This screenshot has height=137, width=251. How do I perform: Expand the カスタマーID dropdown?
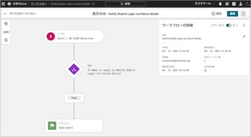tap(205, 3)
